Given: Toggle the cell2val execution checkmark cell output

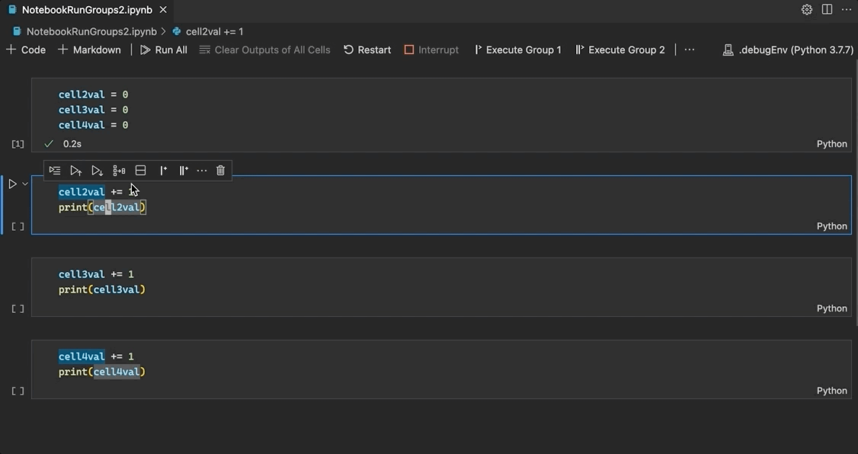Looking at the screenshot, I should 48,143.
